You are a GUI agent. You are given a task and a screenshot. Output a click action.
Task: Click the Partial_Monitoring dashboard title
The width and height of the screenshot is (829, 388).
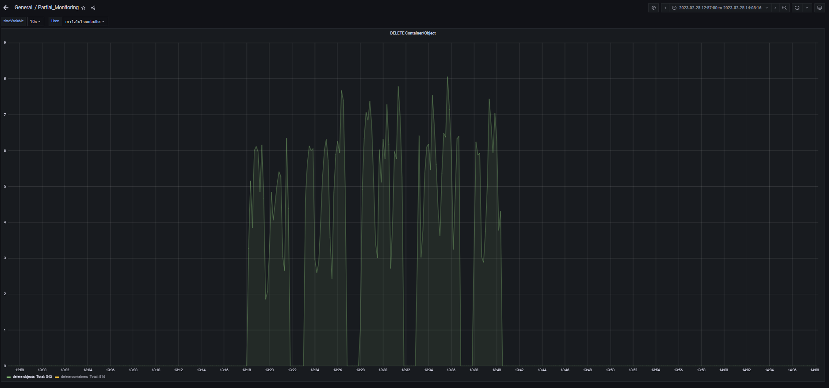[58, 8]
